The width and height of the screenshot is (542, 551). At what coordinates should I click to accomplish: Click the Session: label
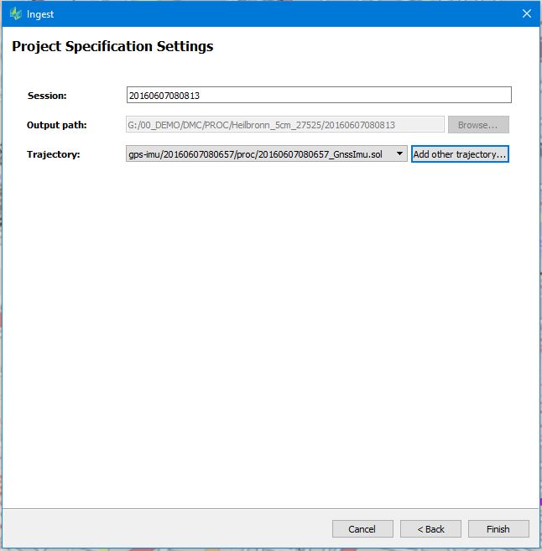(x=47, y=96)
